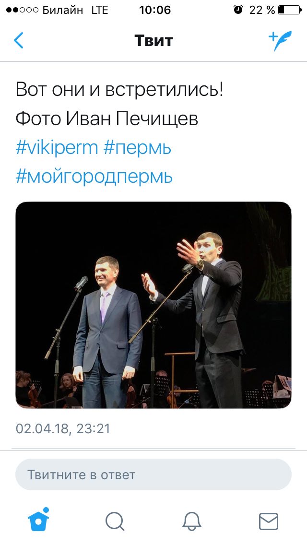Open the #пермь hashtag
This screenshot has width=307, height=545.
[x=137, y=148]
